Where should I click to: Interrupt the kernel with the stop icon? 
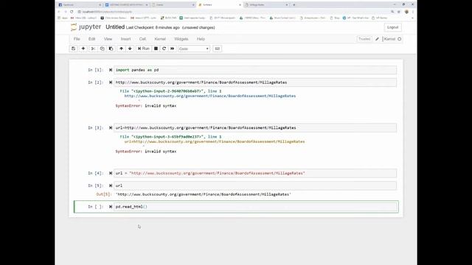click(156, 49)
